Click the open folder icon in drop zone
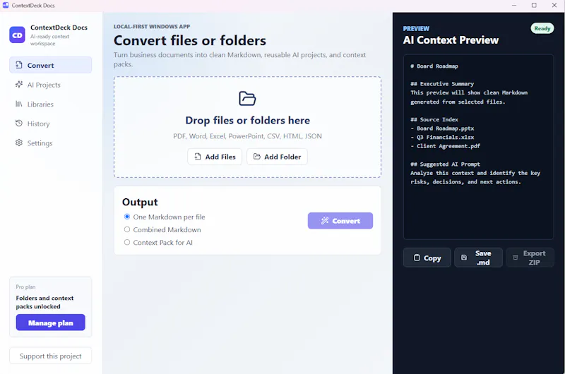The height and width of the screenshot is (374, 565). tap(247, 98)
